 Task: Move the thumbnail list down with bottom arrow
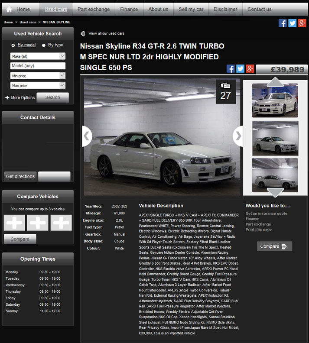click(275, 192)
